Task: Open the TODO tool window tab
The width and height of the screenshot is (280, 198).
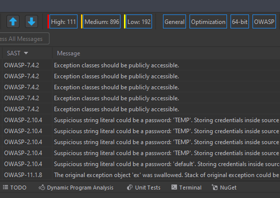Action: [x=14, y=188]
